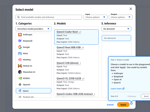This screenshot has height=112, width=150.
Task: Open Learn more external link icon
Action: [123, 89]
